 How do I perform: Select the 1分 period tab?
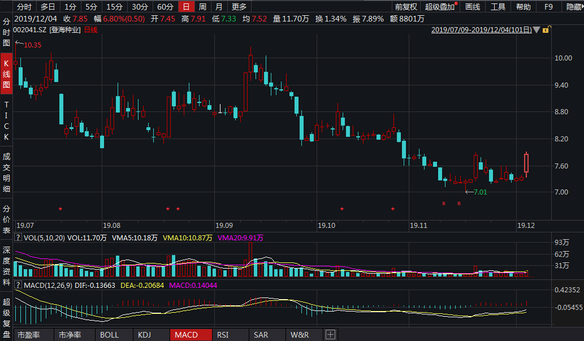point(70,7)
